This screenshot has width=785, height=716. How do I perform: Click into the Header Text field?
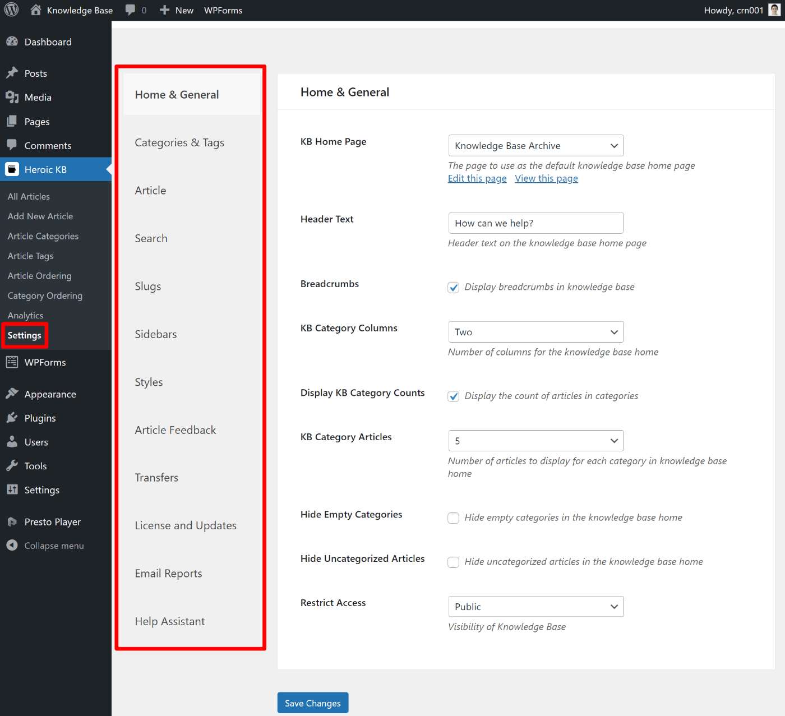coord(535,223)
